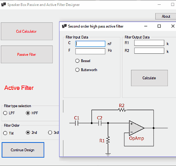
Task: Click the filter dialog title icon
Action: pyautogui.click(x=64, y=26)
